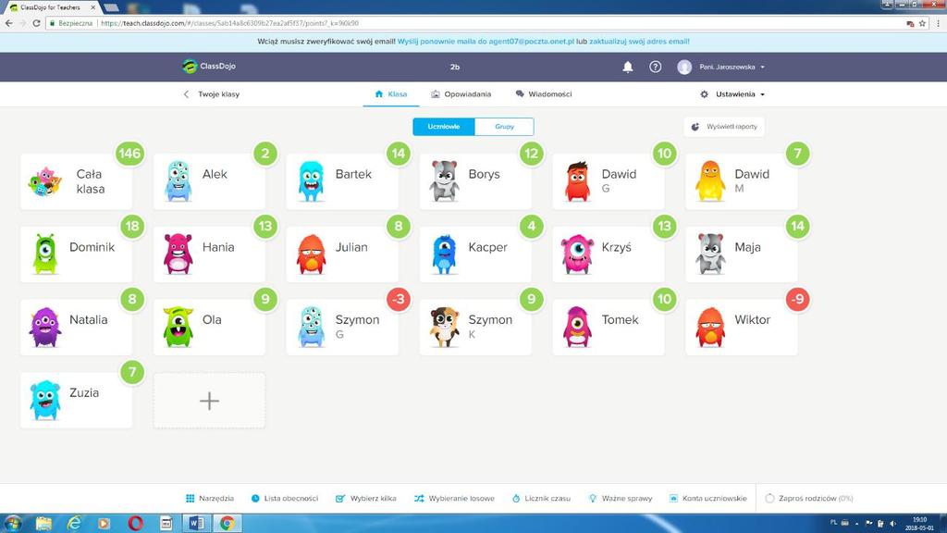947x533 pixels.
Task: Switch to Grupy view
Action: coord(504,126)
